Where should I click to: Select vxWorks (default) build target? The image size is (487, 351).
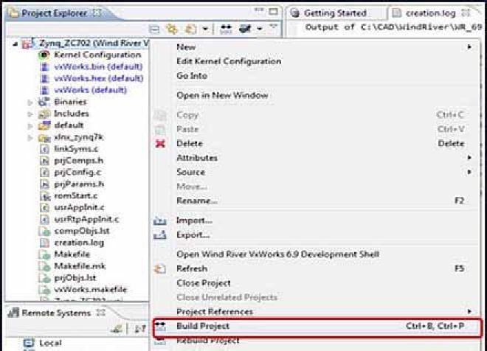click(90, 90)
